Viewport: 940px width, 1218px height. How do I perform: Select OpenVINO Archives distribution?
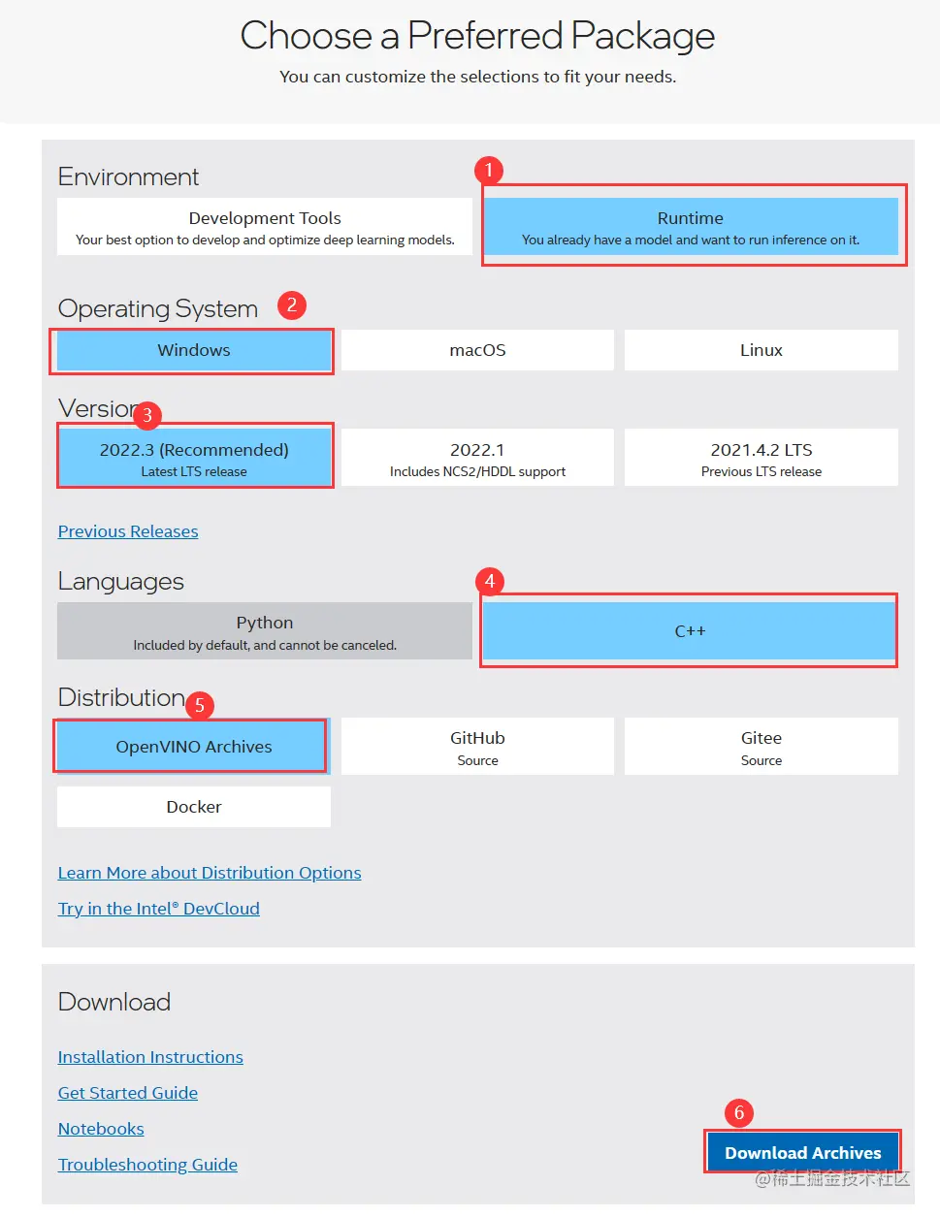click(194, 747)
